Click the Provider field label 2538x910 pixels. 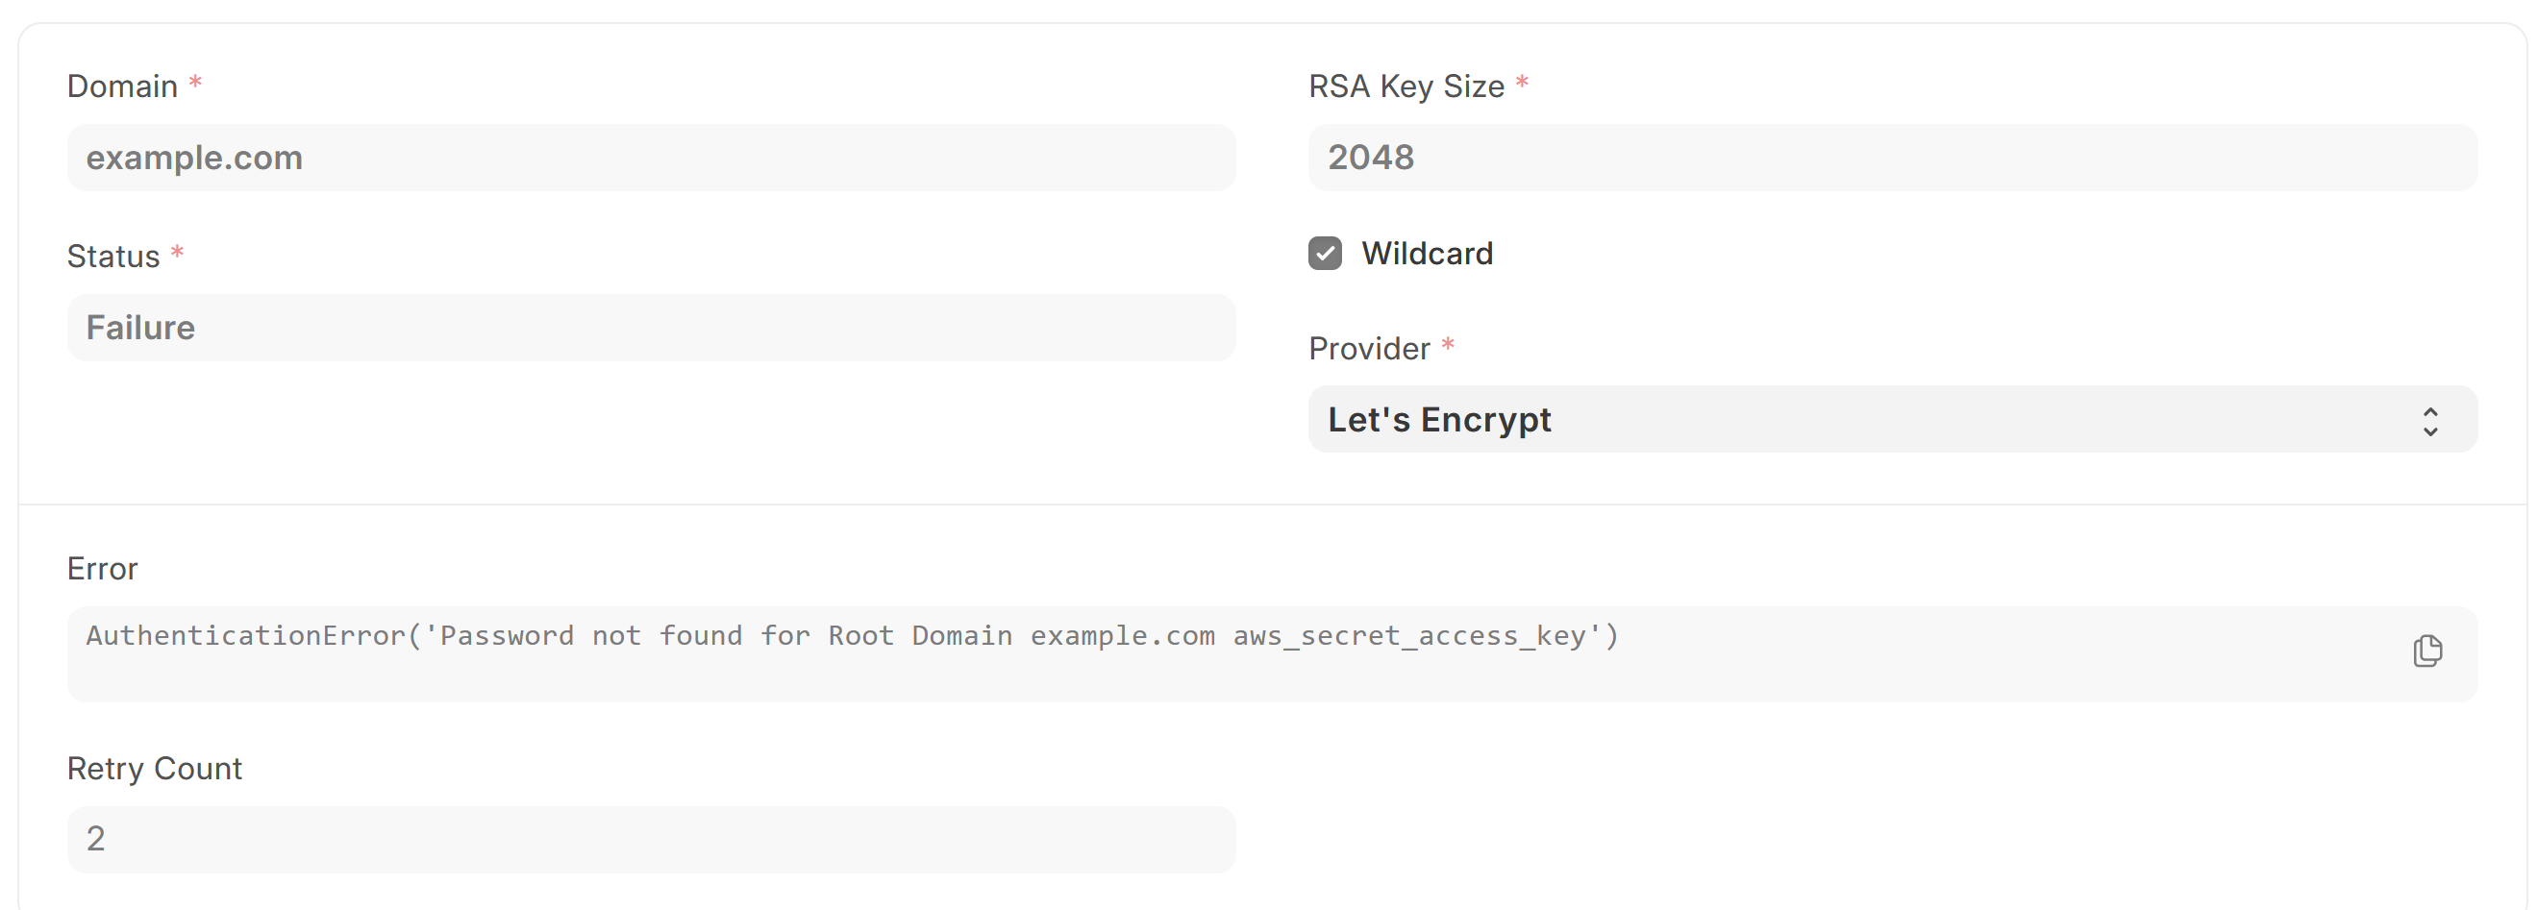[x=1369, y=349]
